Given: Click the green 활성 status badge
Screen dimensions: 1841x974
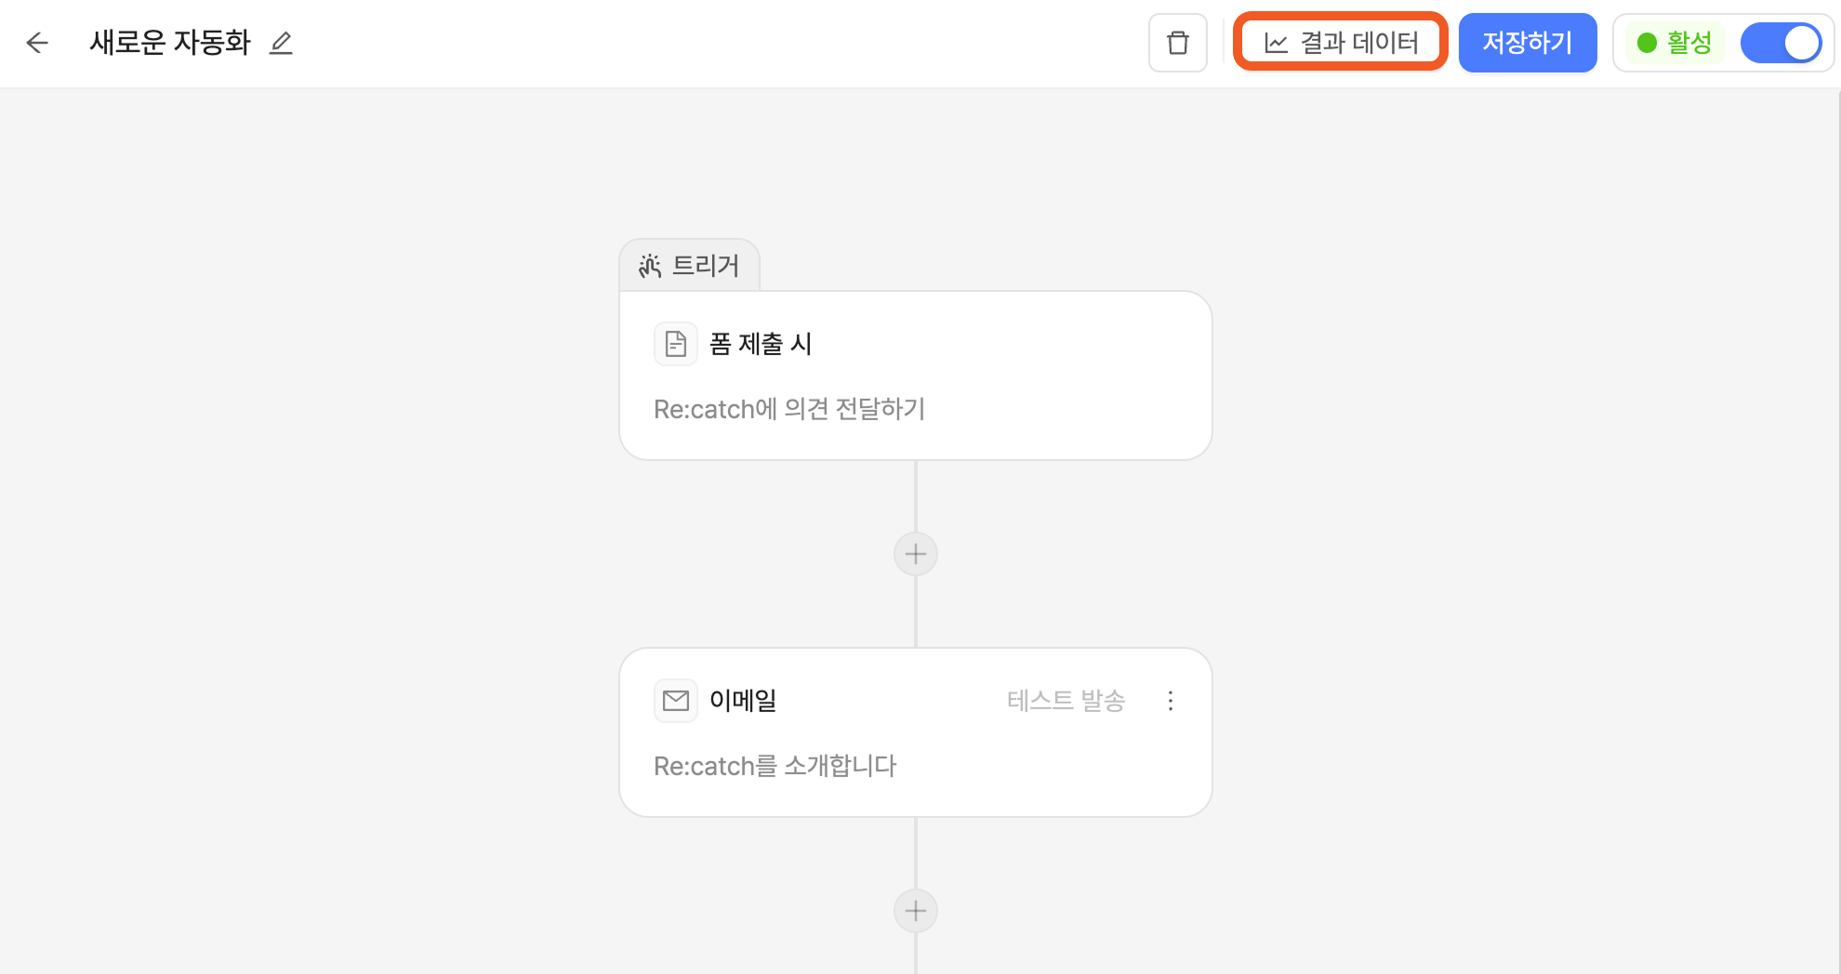Looking at the screenshot, I should pos(1675,43).
